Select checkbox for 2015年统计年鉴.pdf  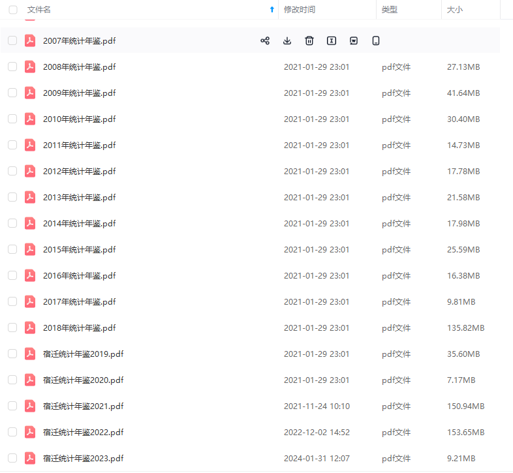(x=12, y=249)
